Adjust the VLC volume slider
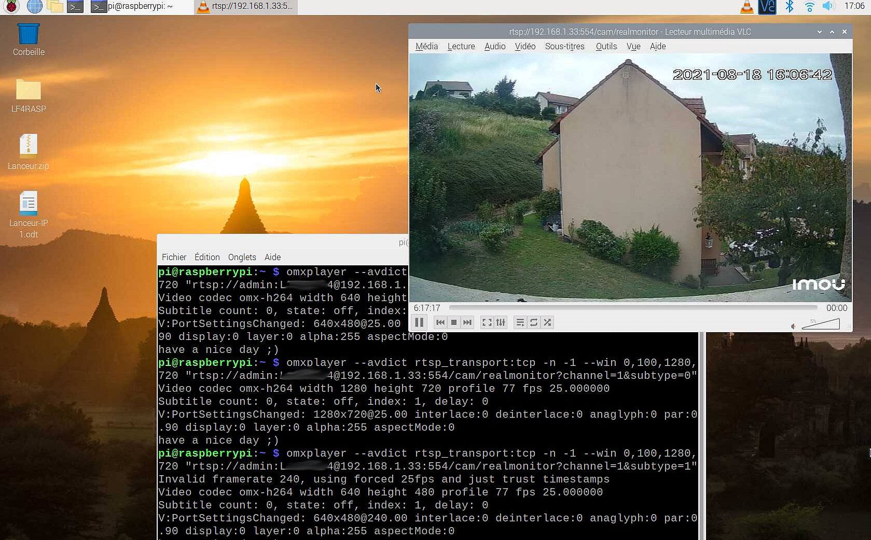Screen dimensions: 871x540 [x=821, y=324]
